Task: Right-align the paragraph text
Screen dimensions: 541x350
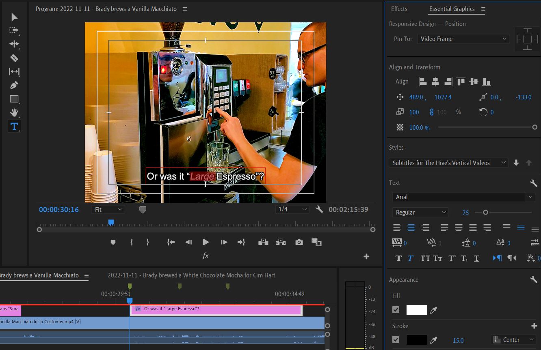Action: 425,228
